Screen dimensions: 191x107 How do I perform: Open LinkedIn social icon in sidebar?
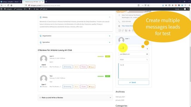(x=126, y=30)
